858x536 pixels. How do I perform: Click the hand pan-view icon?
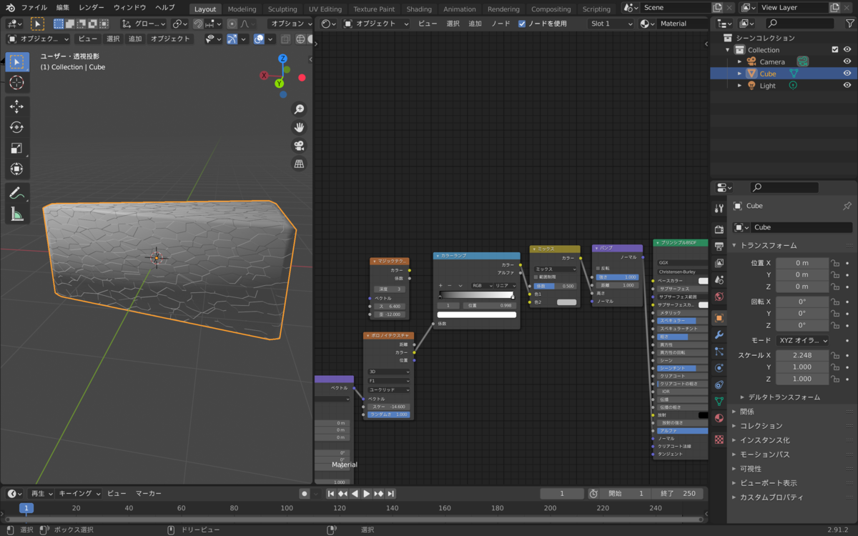tap(300, 127)
